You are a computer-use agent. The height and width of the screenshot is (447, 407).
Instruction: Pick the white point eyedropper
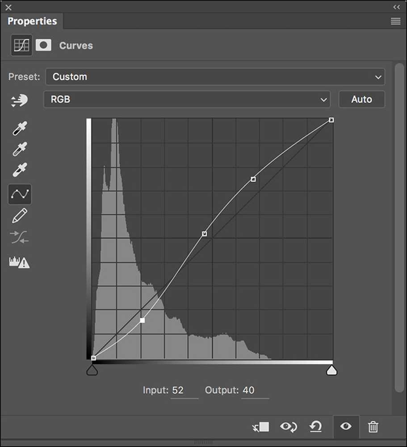[x=20, y=169]
